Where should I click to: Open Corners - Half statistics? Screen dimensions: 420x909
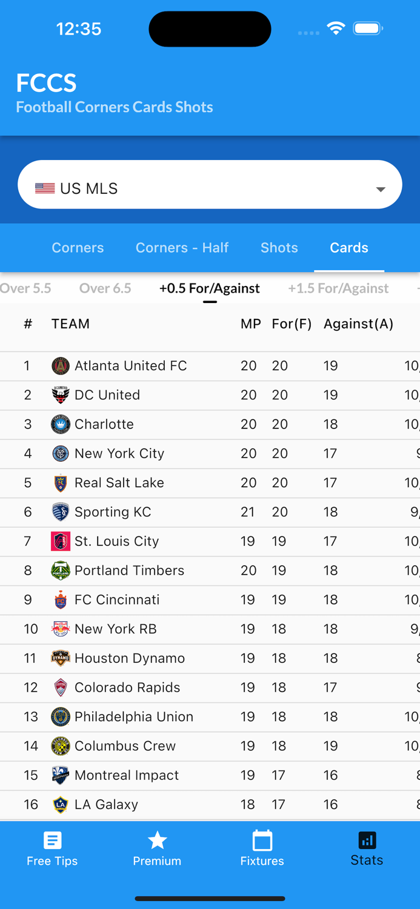pos(182,247)
